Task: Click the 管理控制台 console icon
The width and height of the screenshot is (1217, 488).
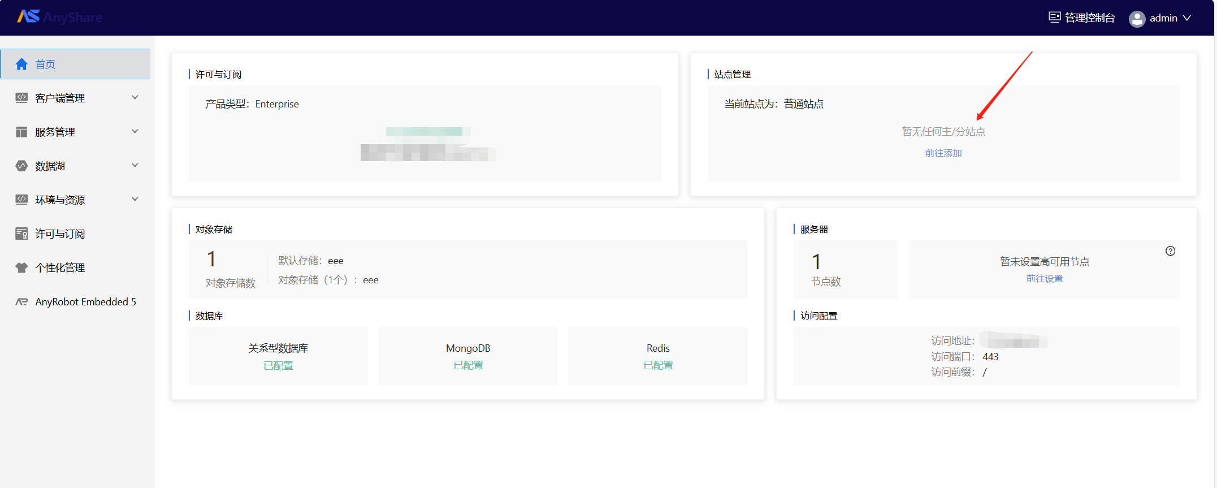Action: [x=1054, y=17]
